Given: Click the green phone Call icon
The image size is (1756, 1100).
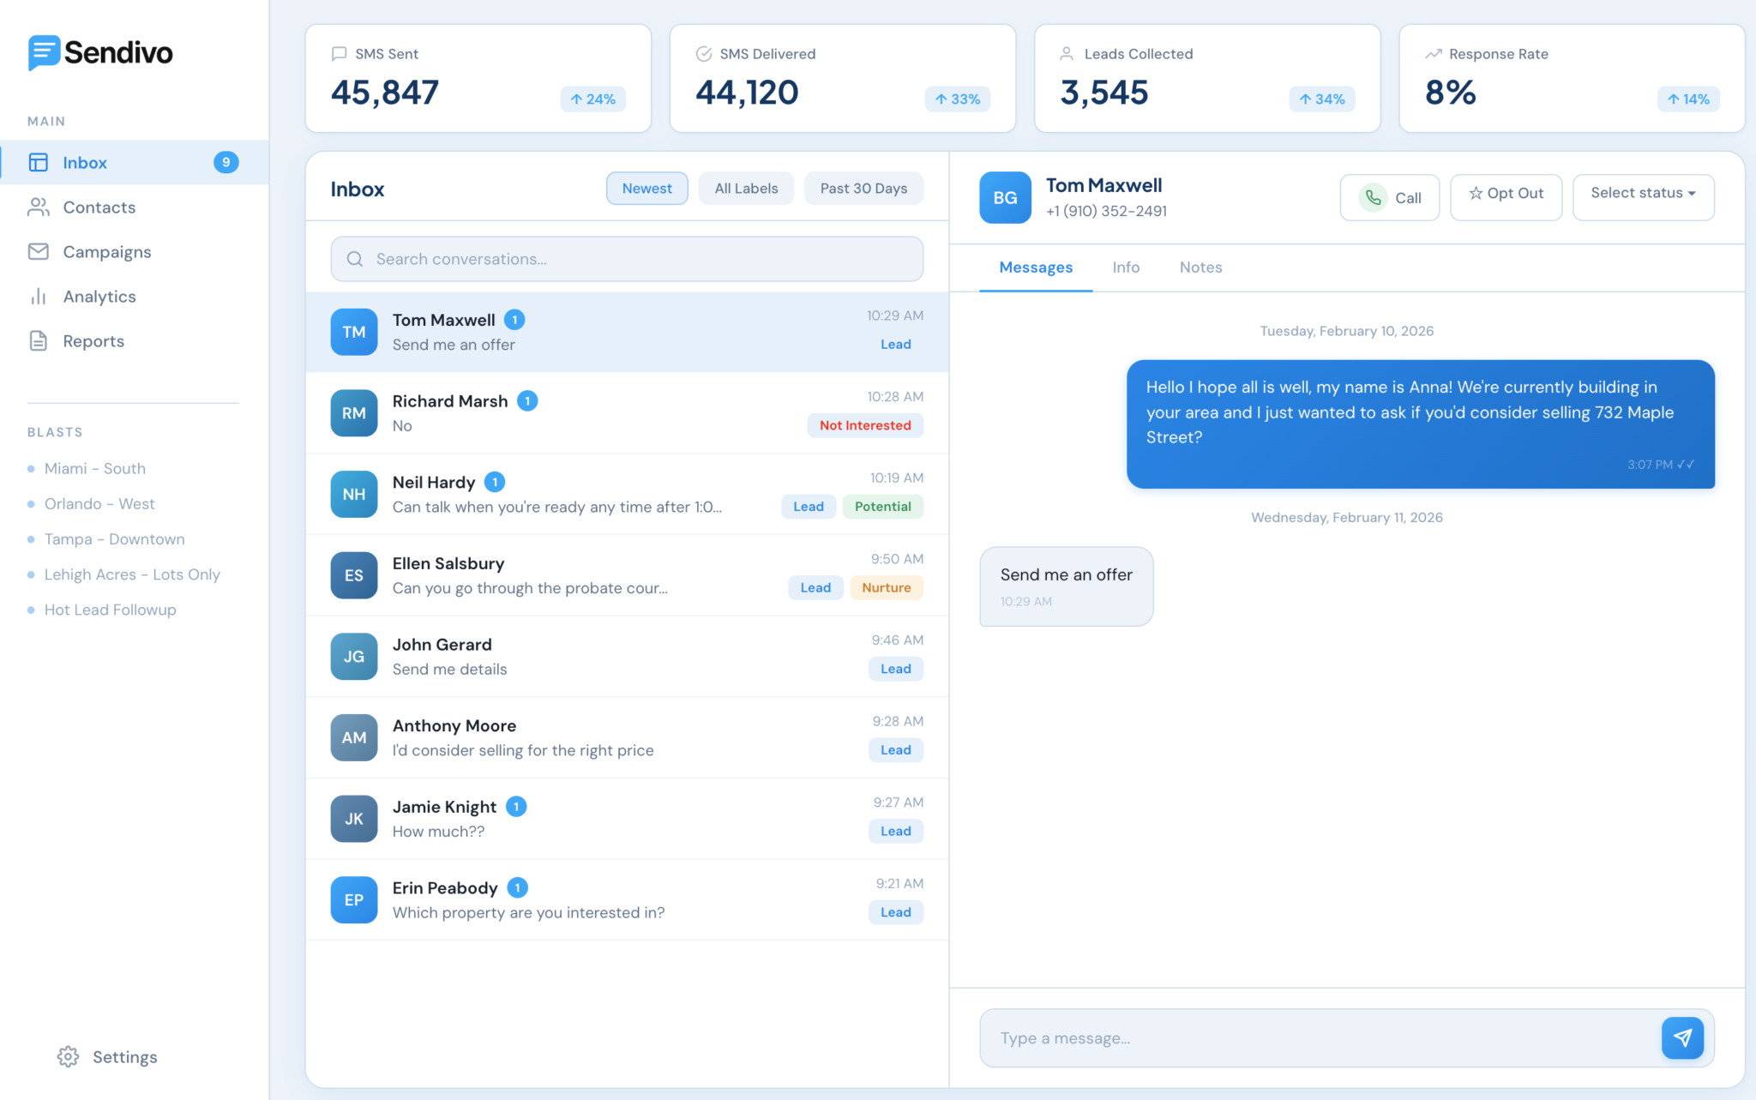Looking at the screenshot, I should (x=1373, y=197).
